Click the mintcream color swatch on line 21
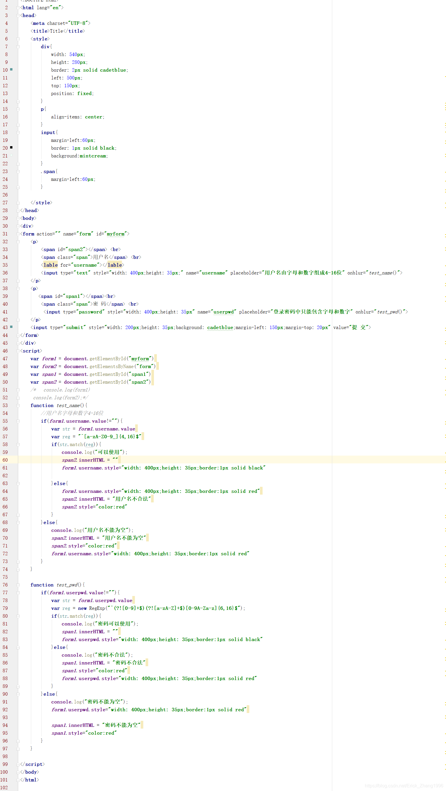Image resolution: width=446 pixels, height=791 pixels. pyautogui.click(x=11, y=155)
